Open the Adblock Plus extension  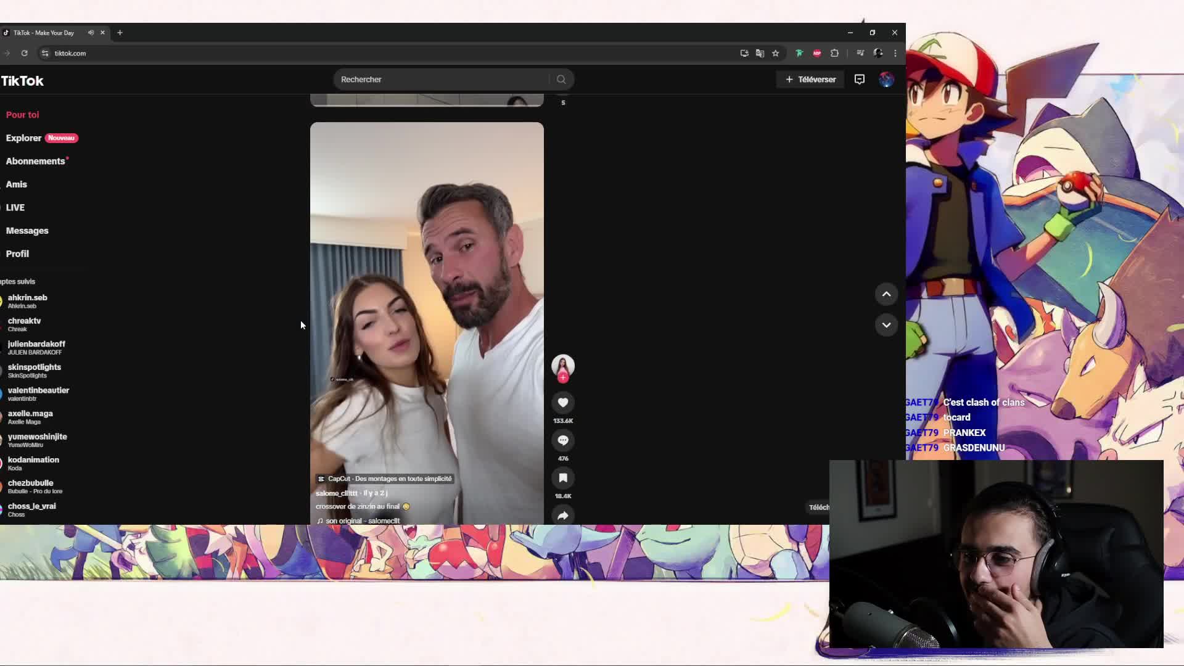point(817,53)
